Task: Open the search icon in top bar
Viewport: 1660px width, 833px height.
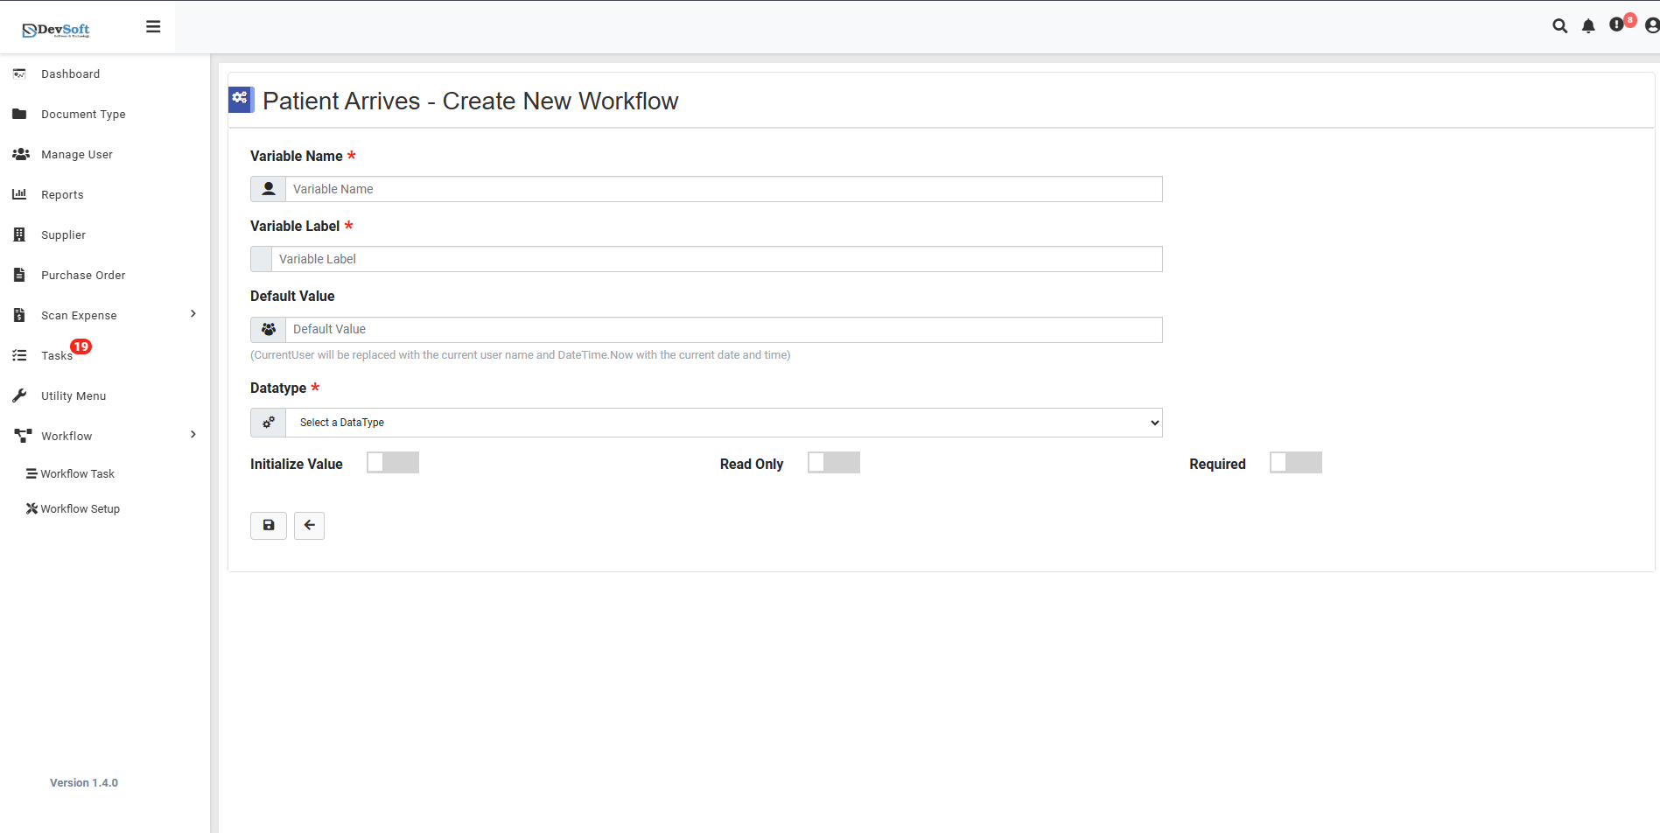Action: point(1560,26)
